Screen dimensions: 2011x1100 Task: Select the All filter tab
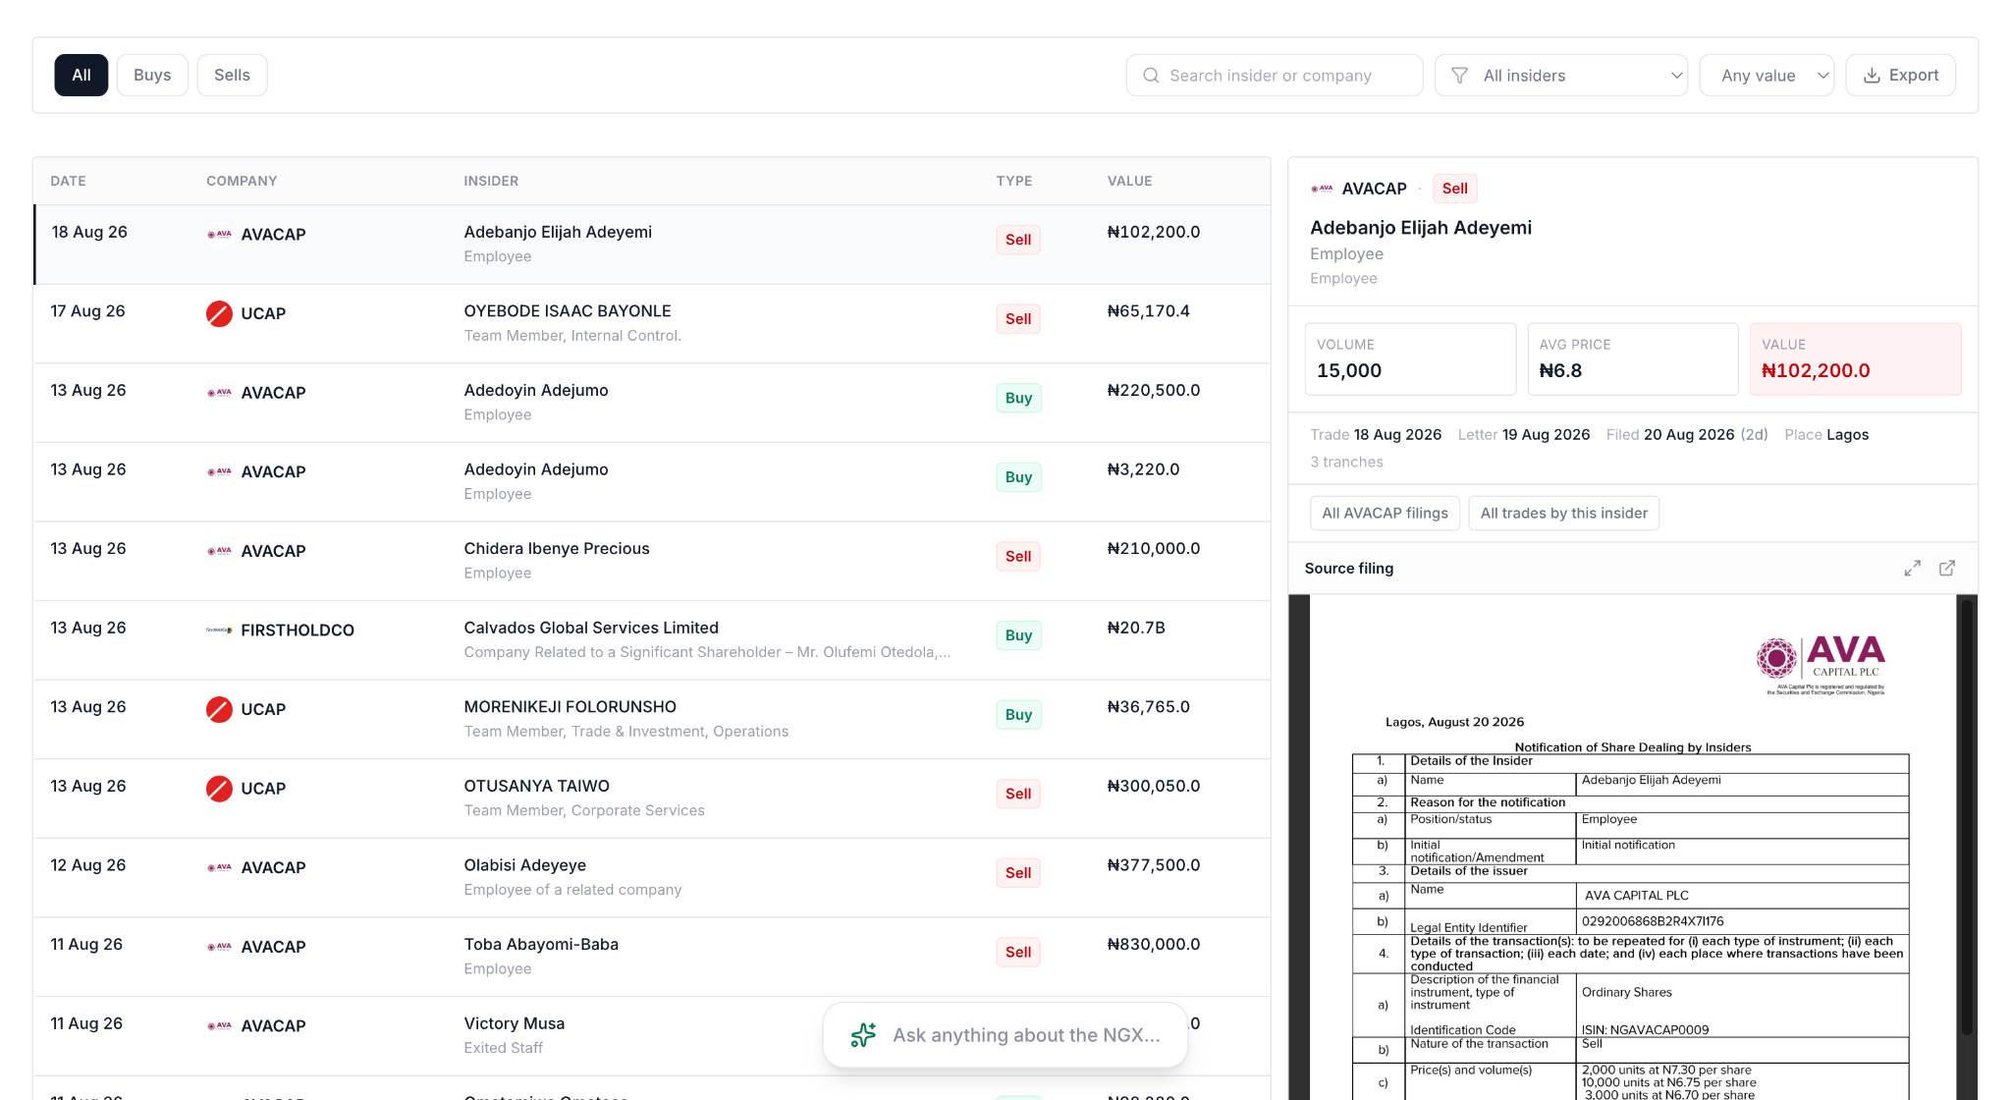click(82, 76)
